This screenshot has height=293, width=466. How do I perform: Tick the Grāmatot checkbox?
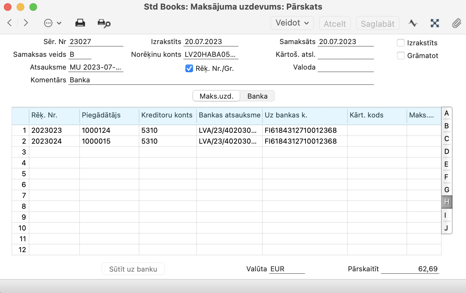(401, 56)
